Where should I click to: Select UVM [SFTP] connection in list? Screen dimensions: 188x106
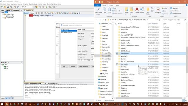(69, 31)
